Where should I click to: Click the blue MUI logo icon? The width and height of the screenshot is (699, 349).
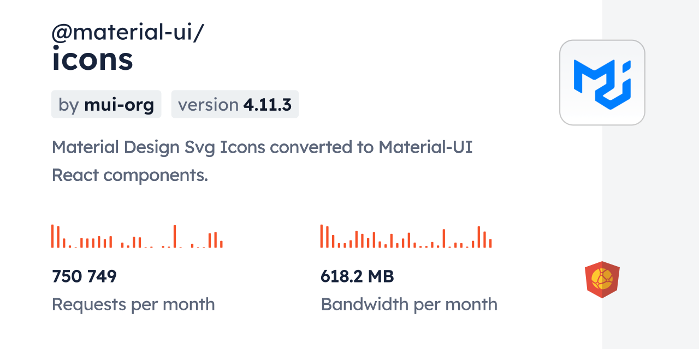point(602,82)
